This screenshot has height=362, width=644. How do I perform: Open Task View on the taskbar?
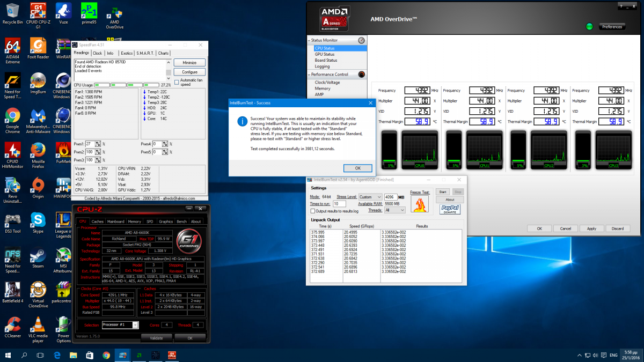point(40,355)
